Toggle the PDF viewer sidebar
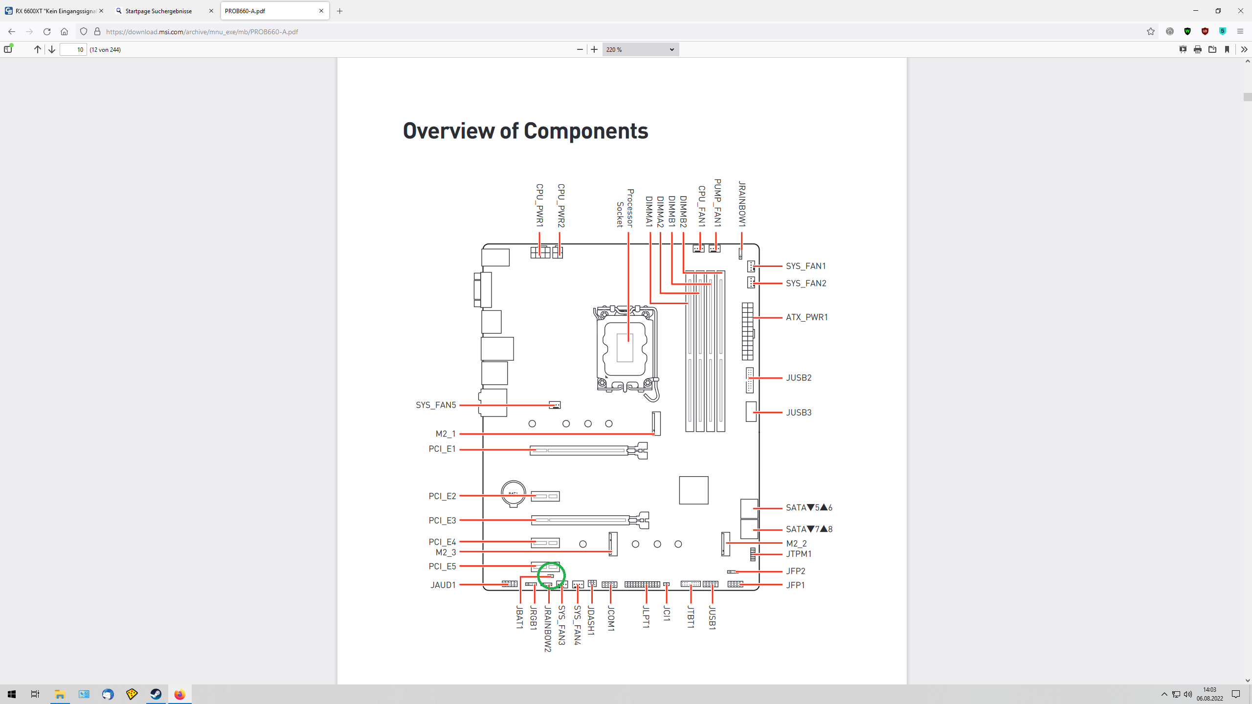Viewport: 1252px width, 704px height. click(x=8, y=49)
